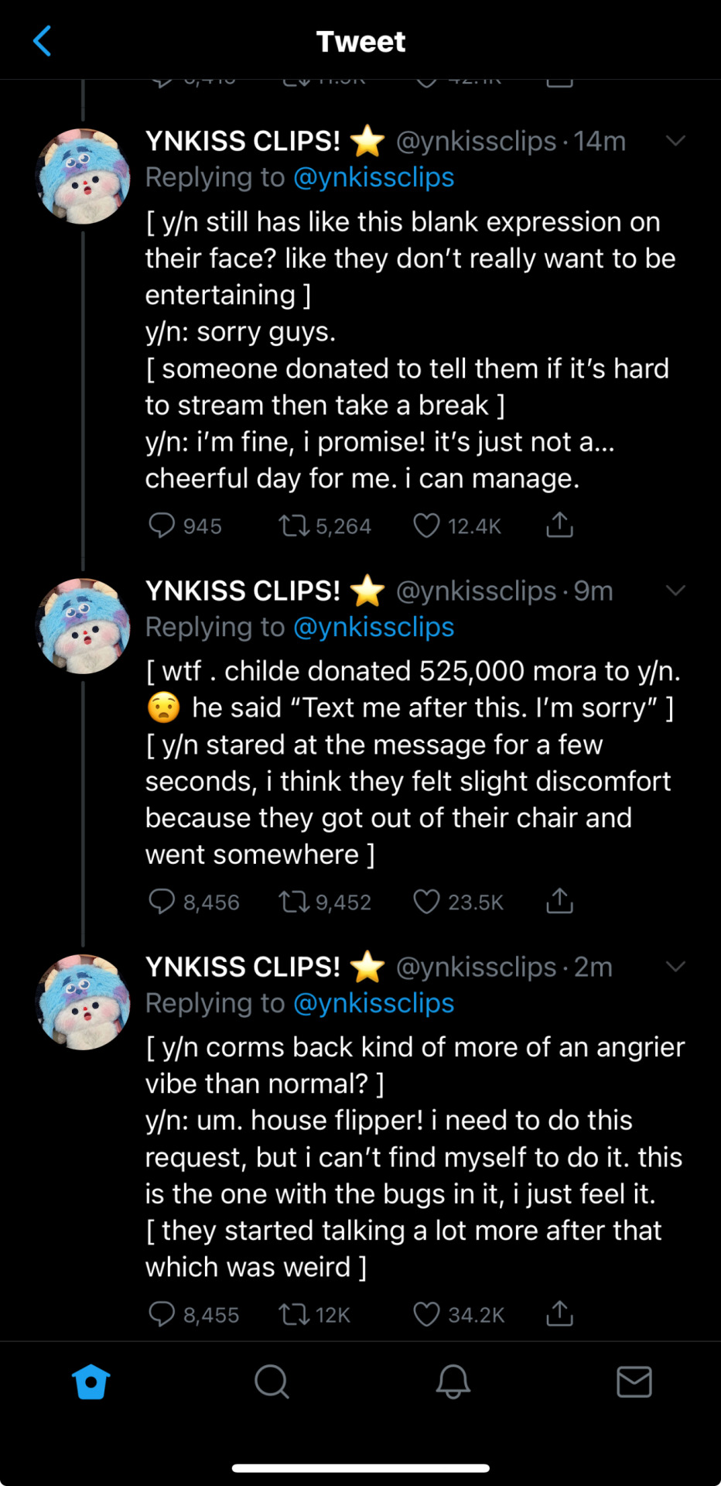Screen dimensions: 721x1486
Task: Like the tweet with 23.5K likes
Action: pos(426,902)
